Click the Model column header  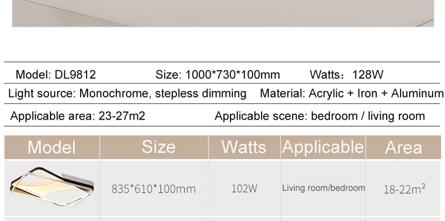52,147
